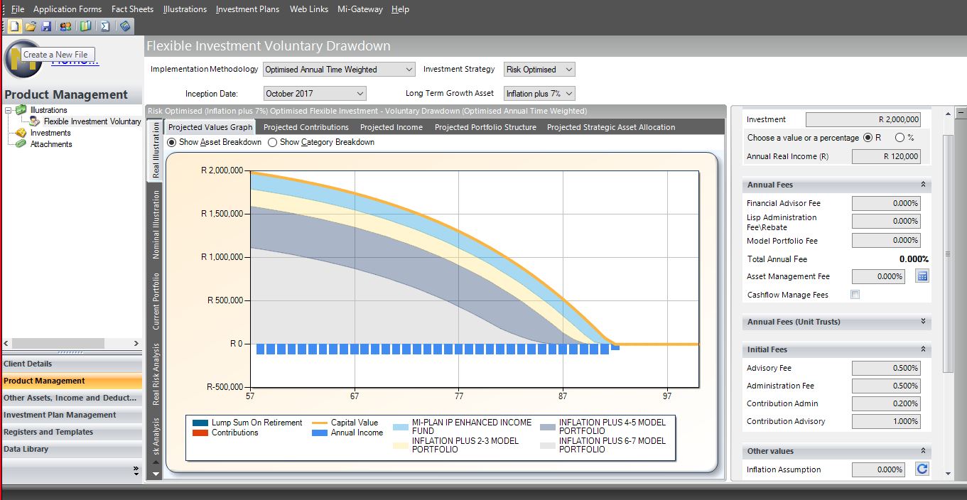Create a new file using the toolbar icon
The width and height of the screenshot is (967, 500).
pyautogui.click(x=13, y=26)
